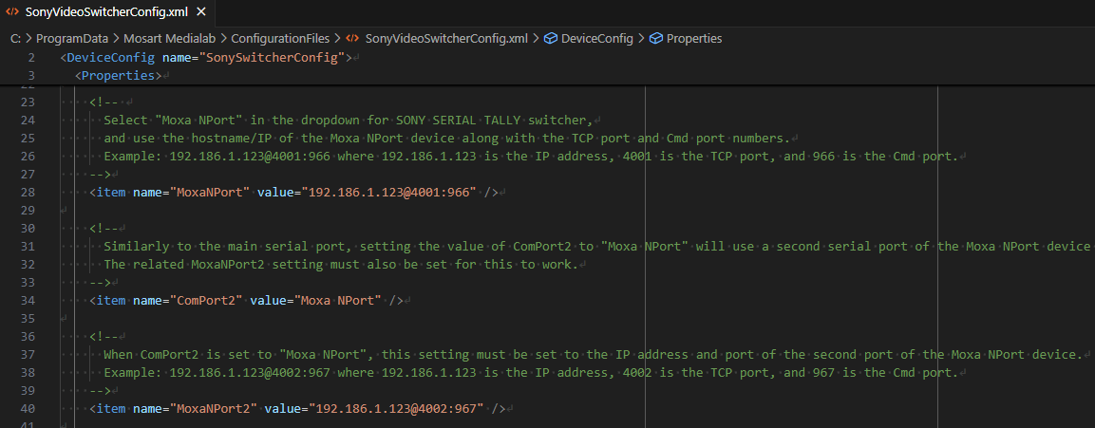Click the XML file icon on the editor tab
Screen dimensions: 1095x428
(x=12, y=12)
